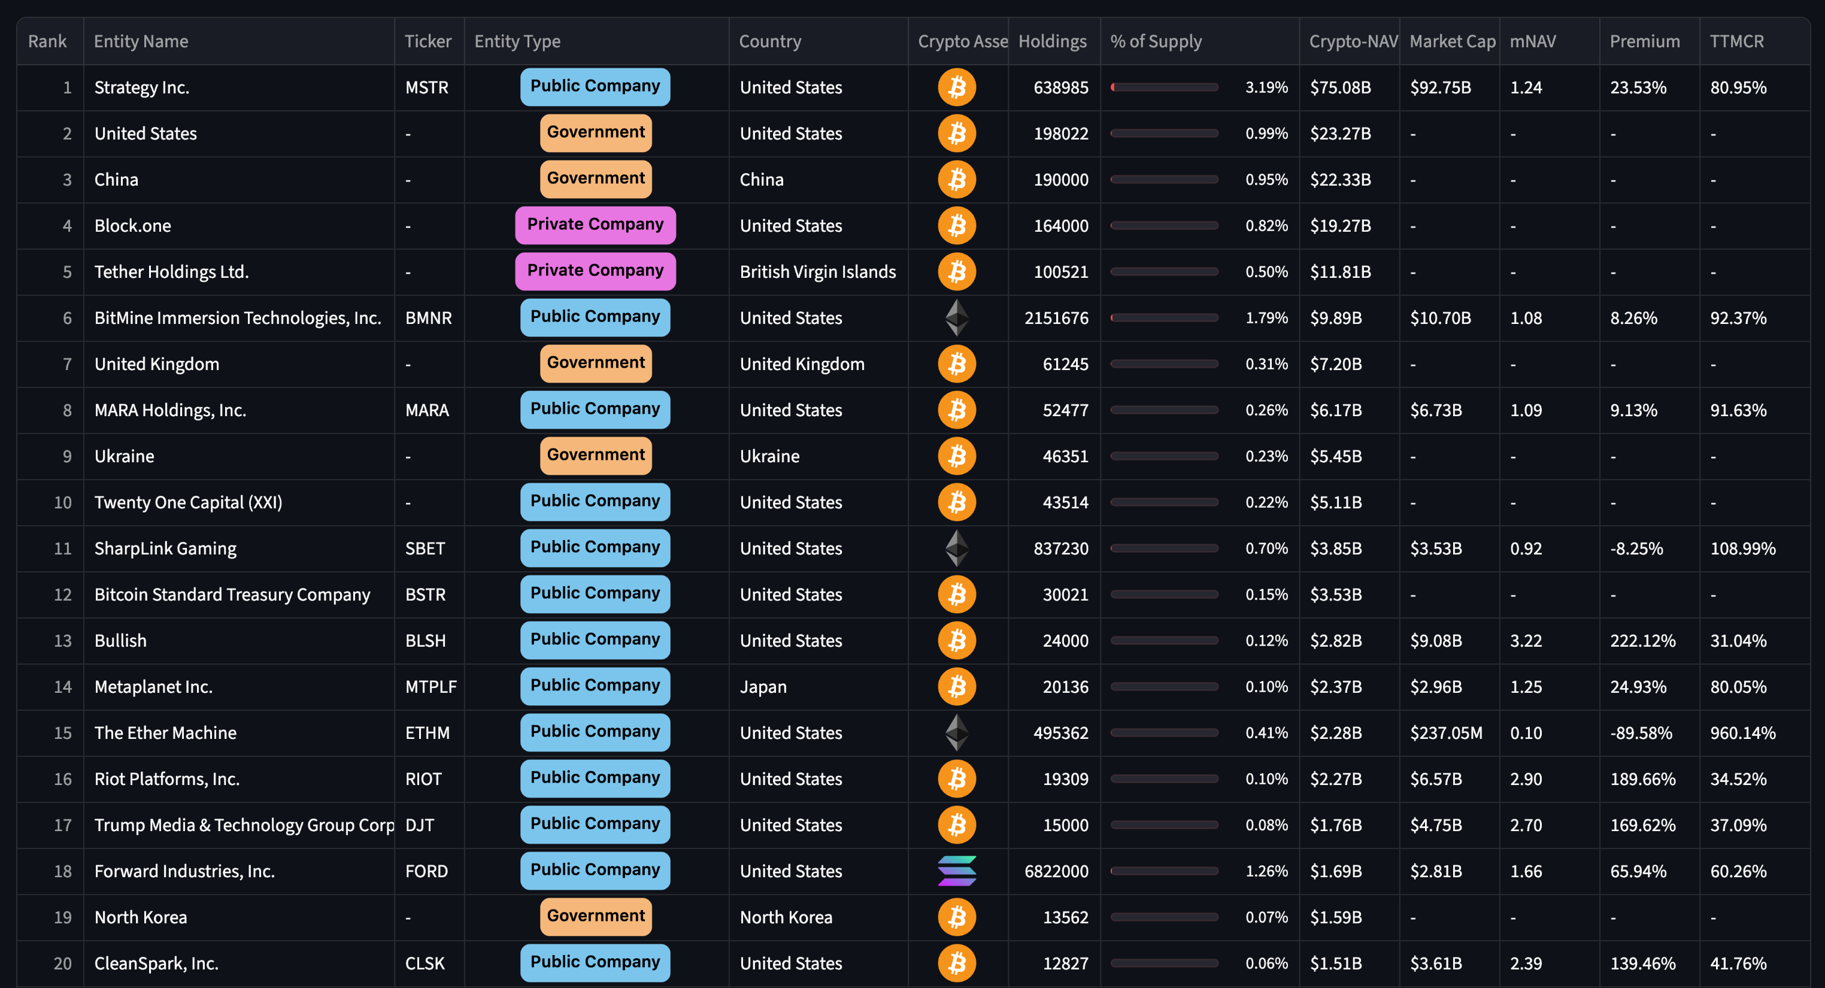Screen dimensions: 1825x988
Task: Click the Entity Type column header
Action: point(517,41)
